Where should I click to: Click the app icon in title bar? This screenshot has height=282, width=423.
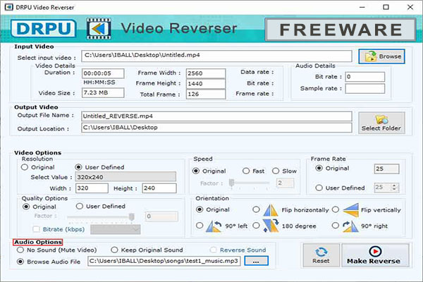coord(9,7)
